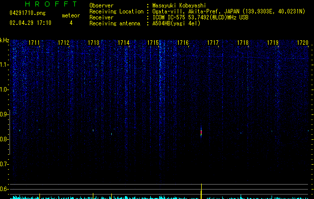The width and height of the screenshot is (314, 199).
Task: Click the gray frequency range bar on left axis
Action: pos(9,132)
